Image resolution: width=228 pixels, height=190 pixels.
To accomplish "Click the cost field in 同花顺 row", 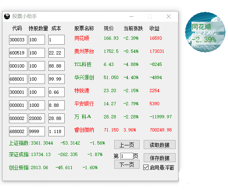I will pyautogui.click(x=56, y=40).
